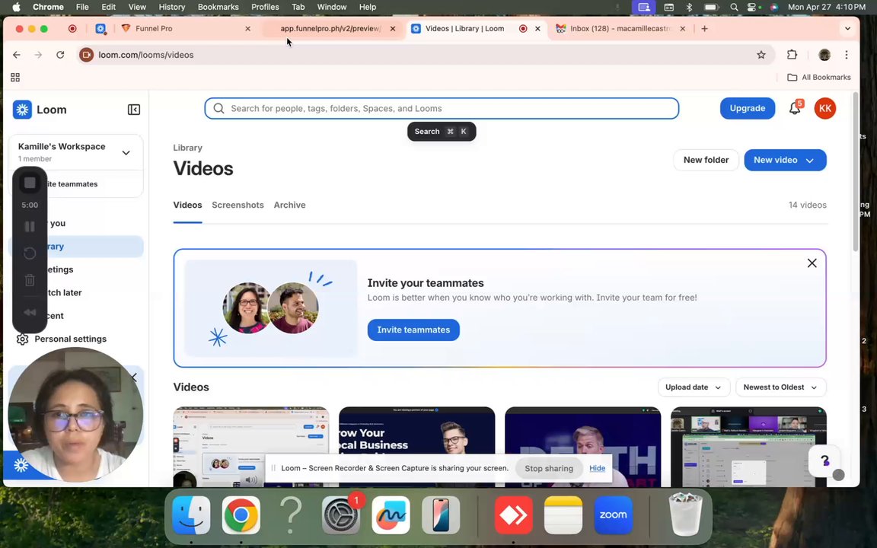Open the video thumbnail showing the Loom library
Image resolution: width=877 pixels, height=548 pixels.
pos(251,446)
